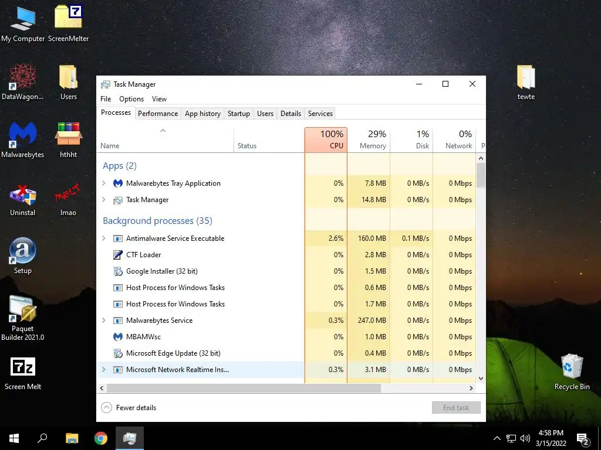
Task: Click the Apps (2) group heading
Action: pos(120,166)
